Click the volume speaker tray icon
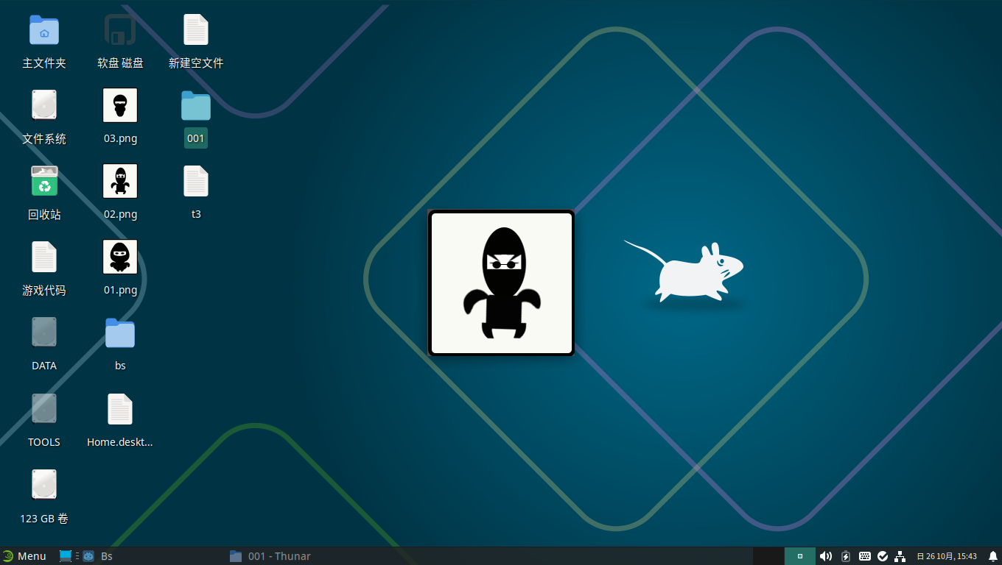Viewport: 1002px width, 565px height. [826, 556]
